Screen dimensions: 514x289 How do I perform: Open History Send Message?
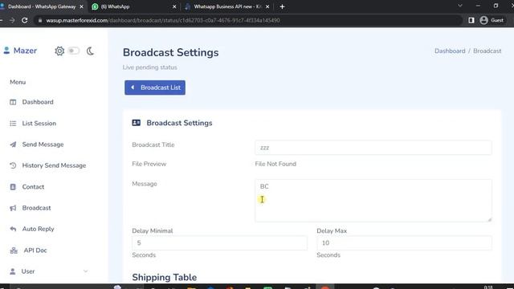pos(54,165)
